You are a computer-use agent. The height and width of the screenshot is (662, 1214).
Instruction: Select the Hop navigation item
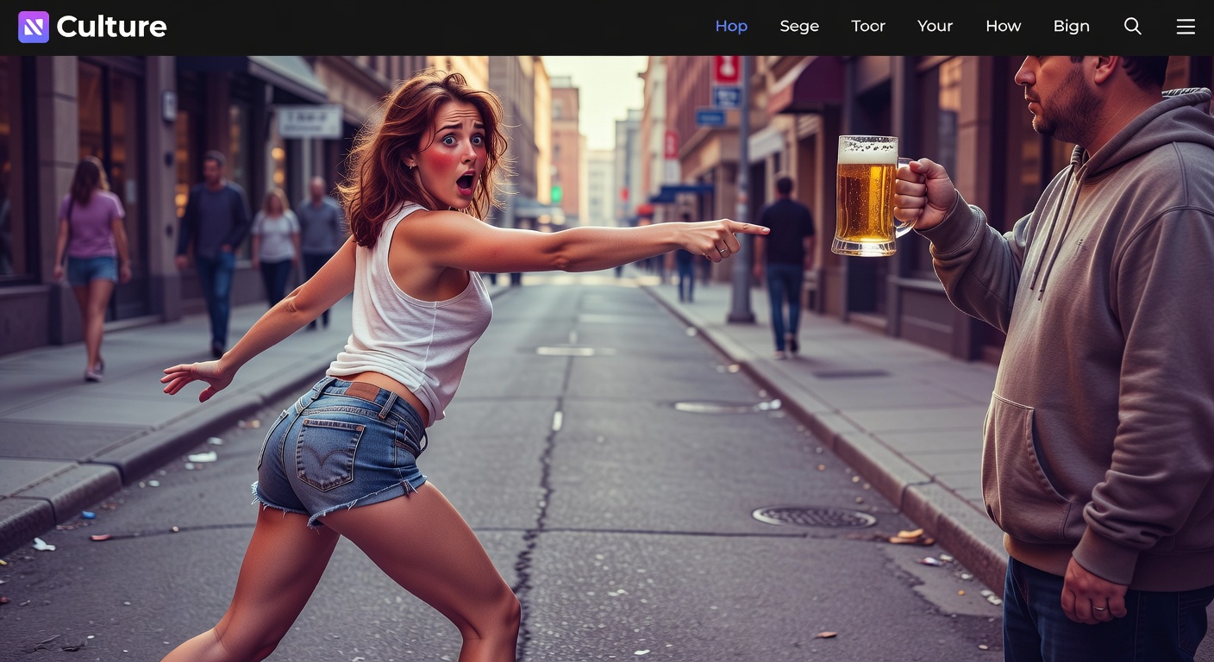[731, 27]
